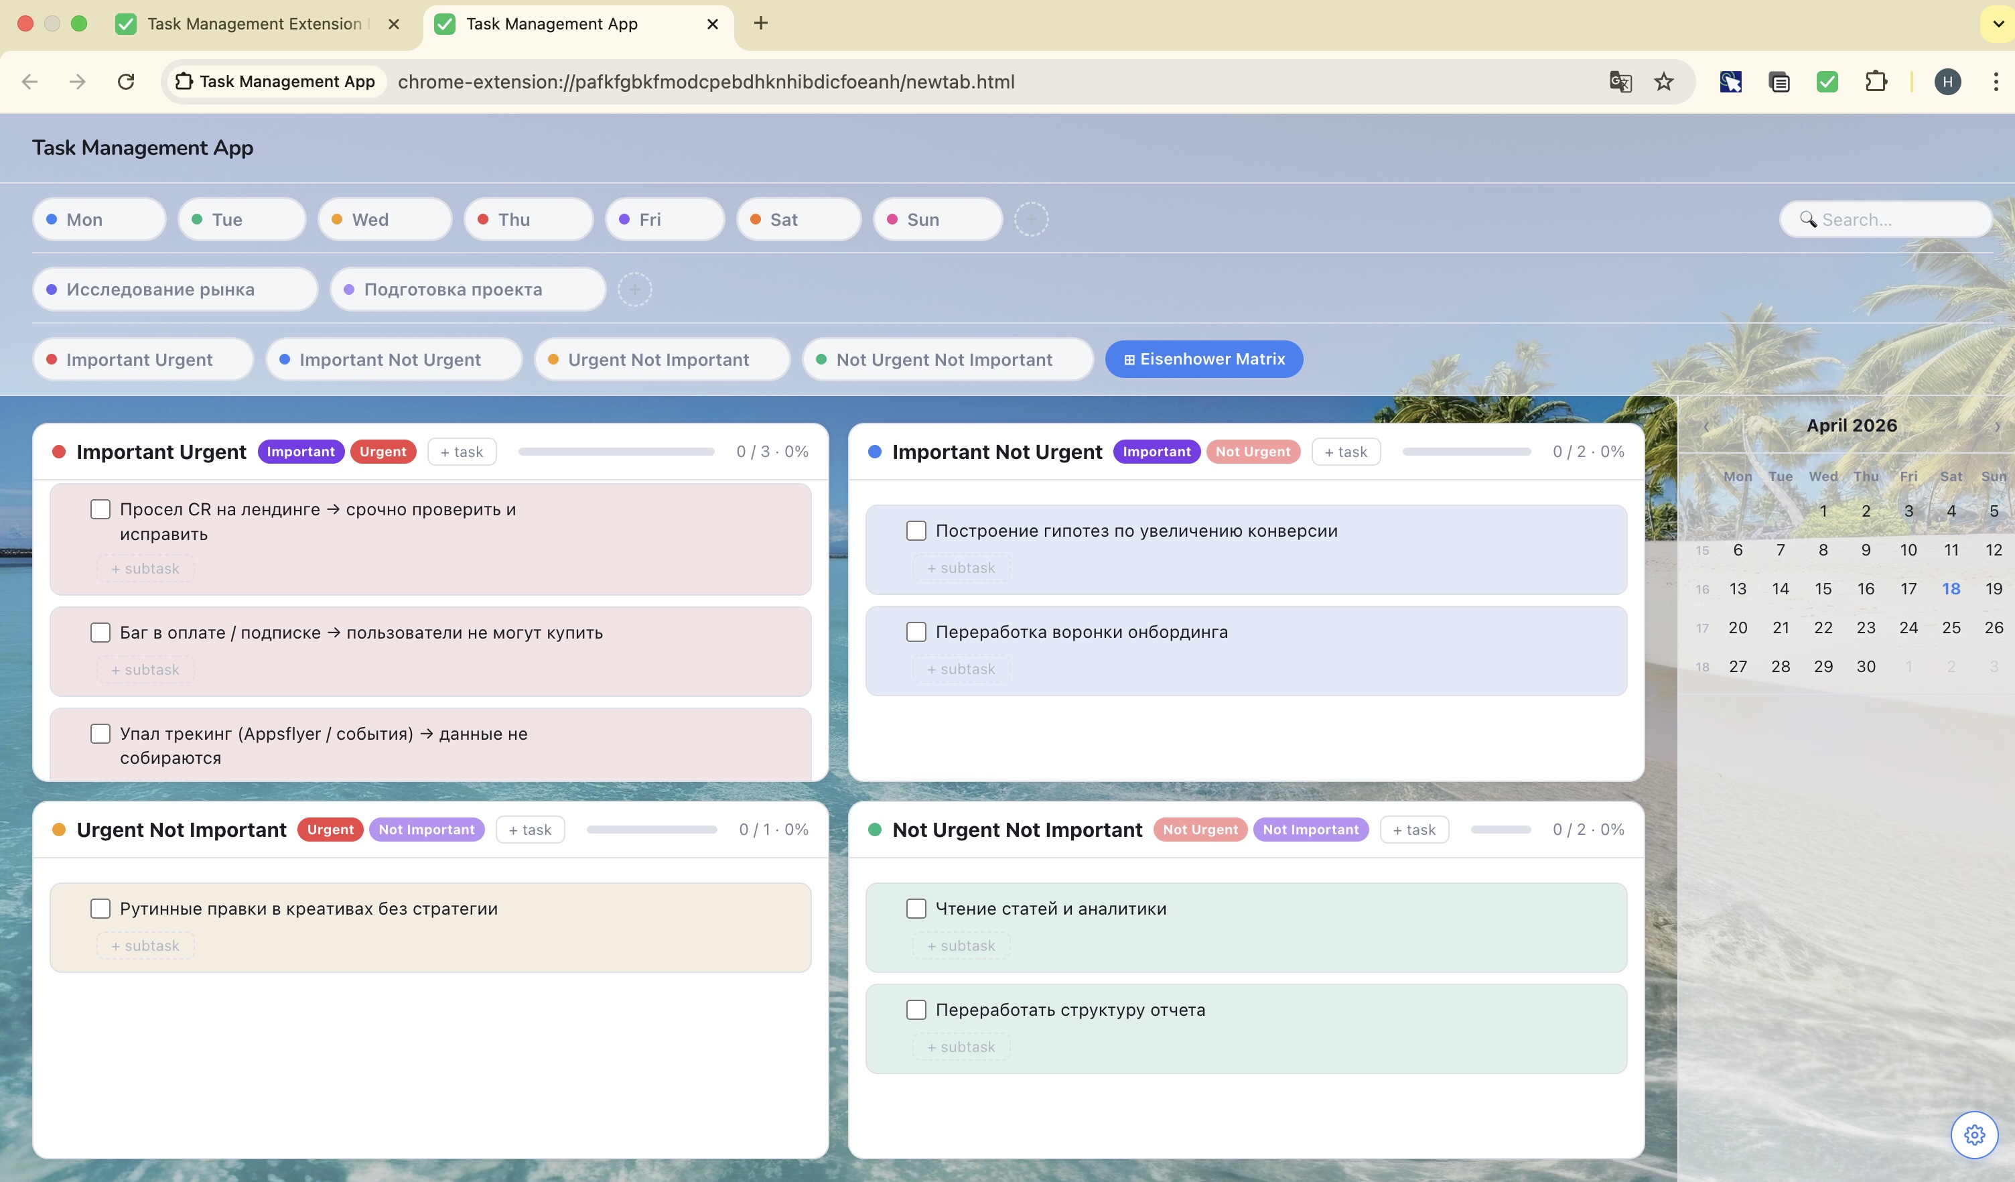Image resolution: width=2015 pixels, height=1182 pixels.
Task: Open the settings gear button
Action: [x=1973, y=1134]
